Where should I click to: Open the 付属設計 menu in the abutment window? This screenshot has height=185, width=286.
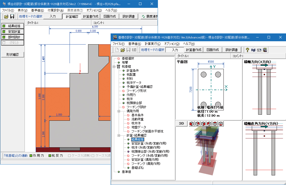(56, 10)
